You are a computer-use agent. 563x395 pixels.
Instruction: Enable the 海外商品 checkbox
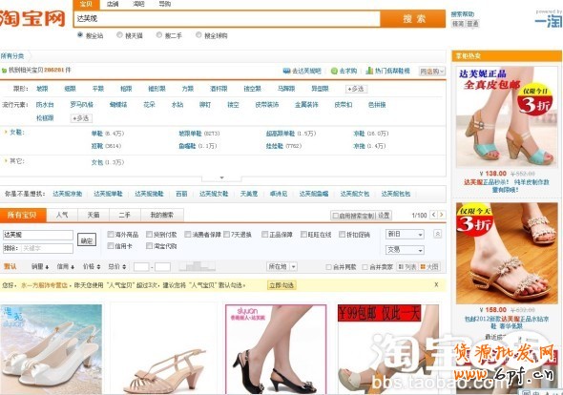[x=111, y=235]
